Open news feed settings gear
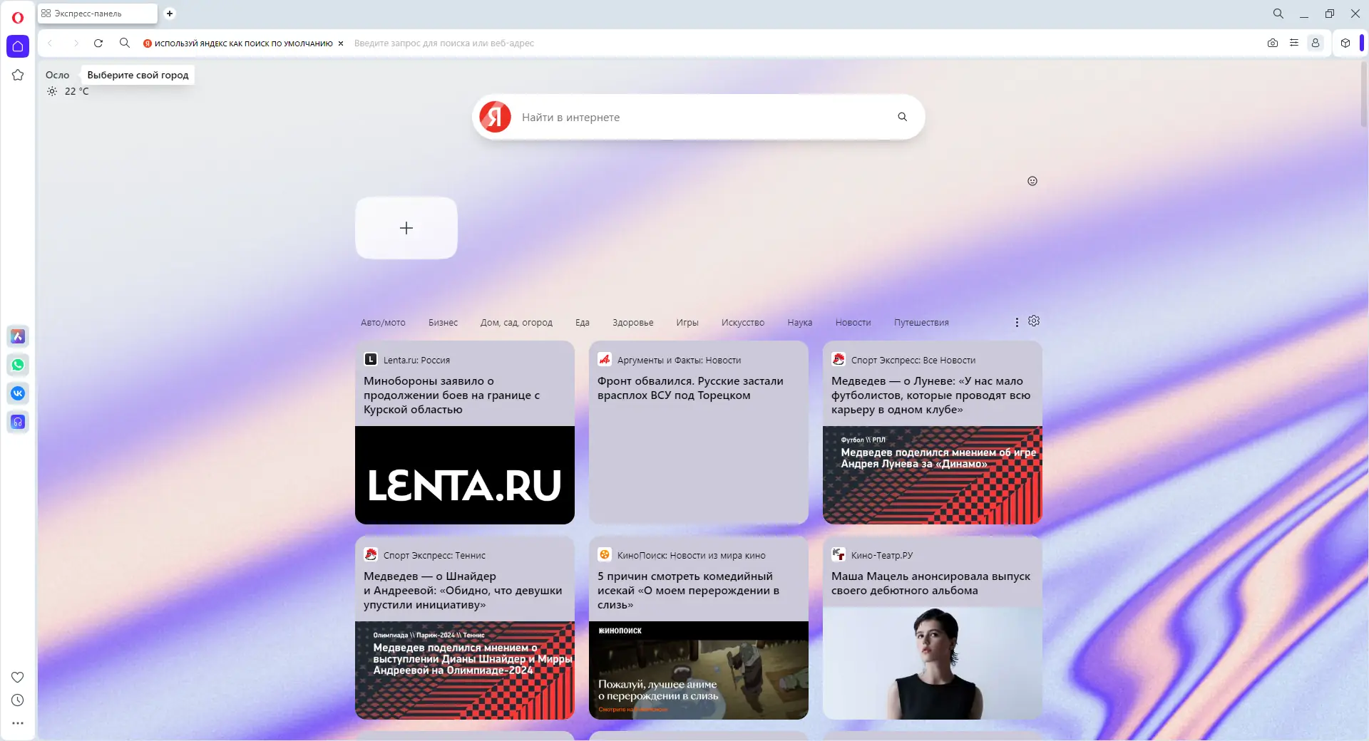The height and width of the screenshot is (741, 1369). click(1034, 321)
